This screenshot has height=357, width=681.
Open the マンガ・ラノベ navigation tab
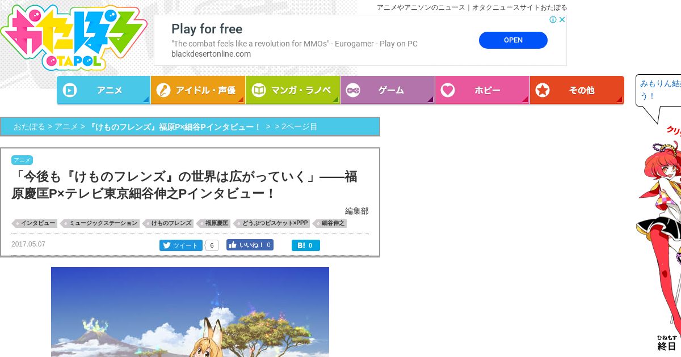pyautogui.click(x=293, y=90)
